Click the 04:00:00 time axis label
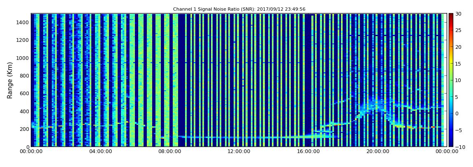 pos(101,152)
